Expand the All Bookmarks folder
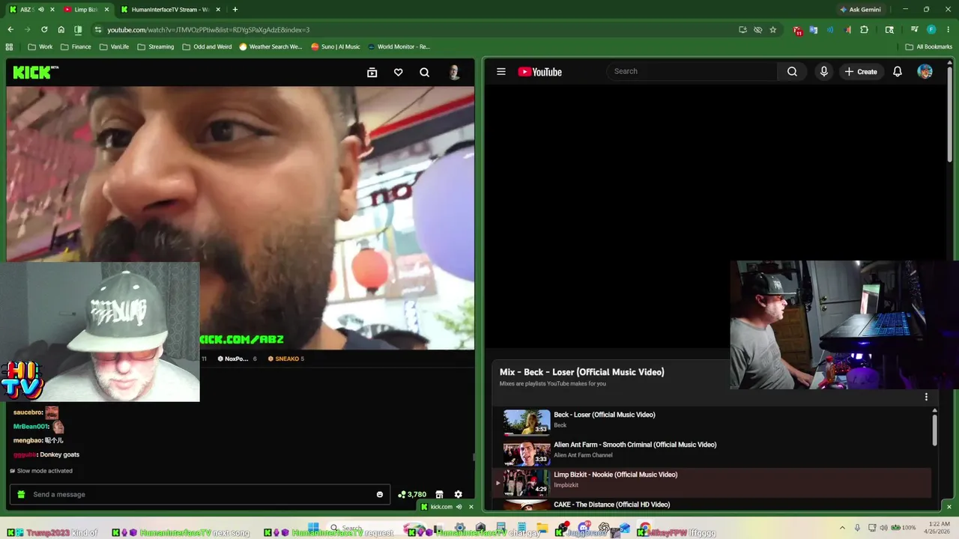Screen dimensions: 959x539 point(929,46)
